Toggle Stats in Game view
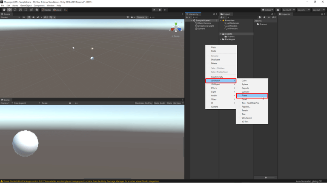 [x=169, y=103]
